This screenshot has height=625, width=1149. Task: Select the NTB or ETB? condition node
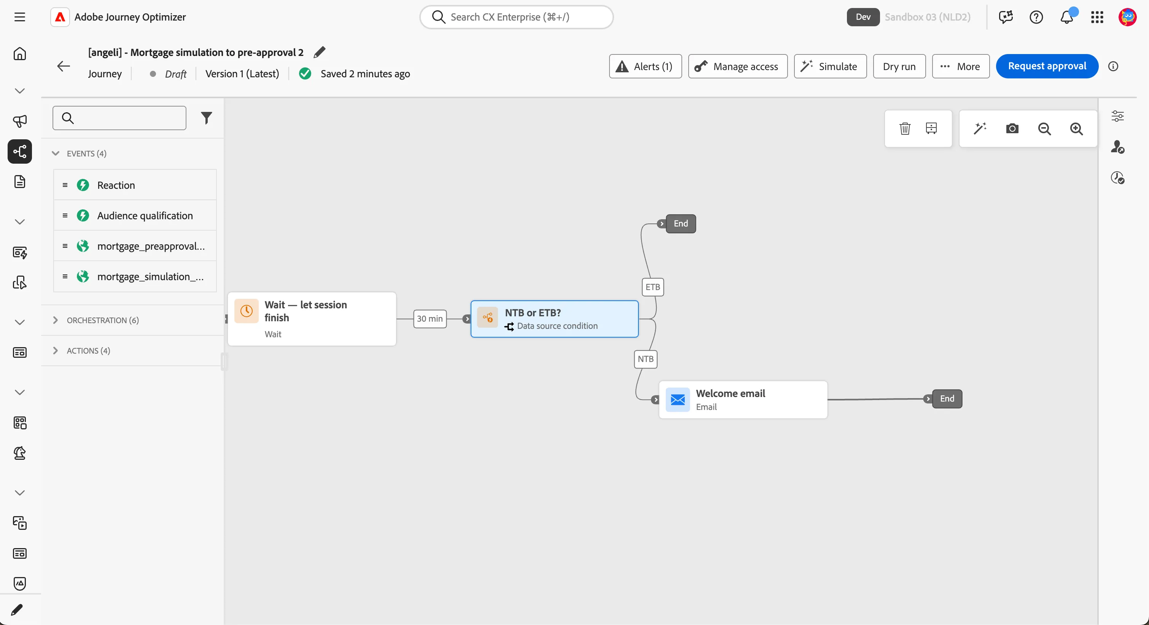(554, 319)
